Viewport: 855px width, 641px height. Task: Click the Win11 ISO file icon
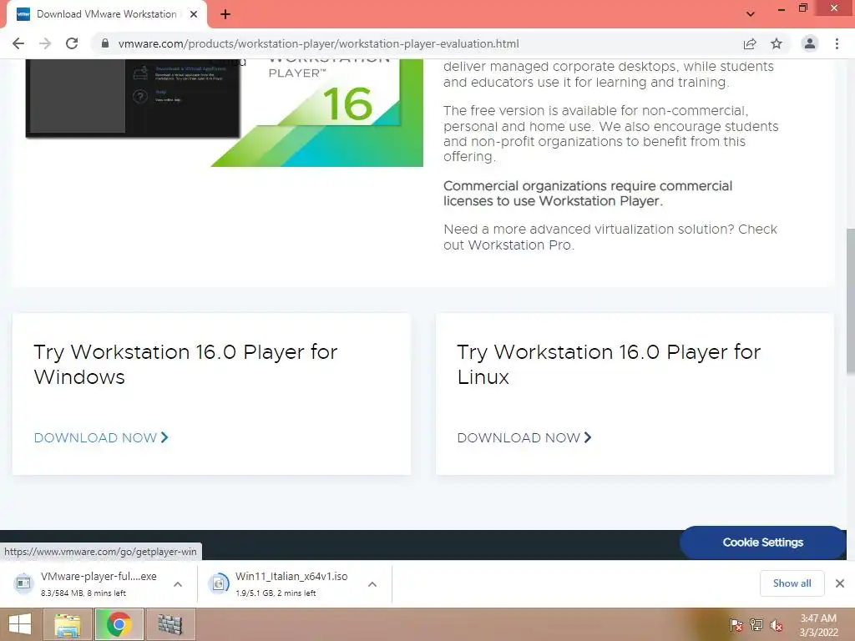[218, 583]
